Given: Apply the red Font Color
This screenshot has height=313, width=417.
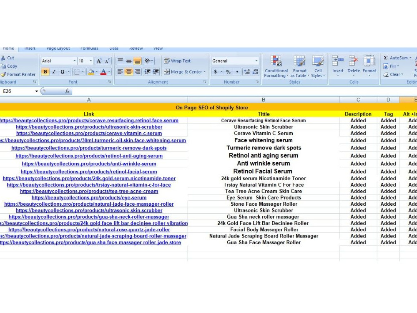Looking at the screenshot, I should pos(103,72).
